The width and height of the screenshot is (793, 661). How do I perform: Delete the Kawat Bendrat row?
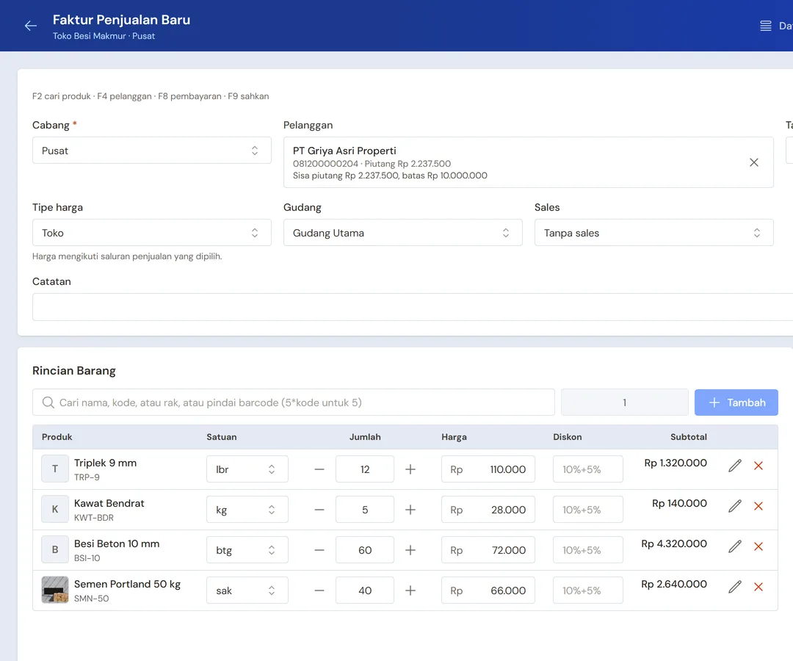(x=758, y=506)
